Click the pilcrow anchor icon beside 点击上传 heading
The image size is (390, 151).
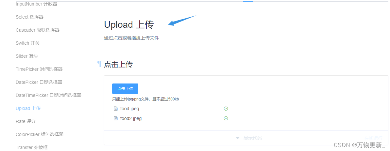click(x=99, y=64)
